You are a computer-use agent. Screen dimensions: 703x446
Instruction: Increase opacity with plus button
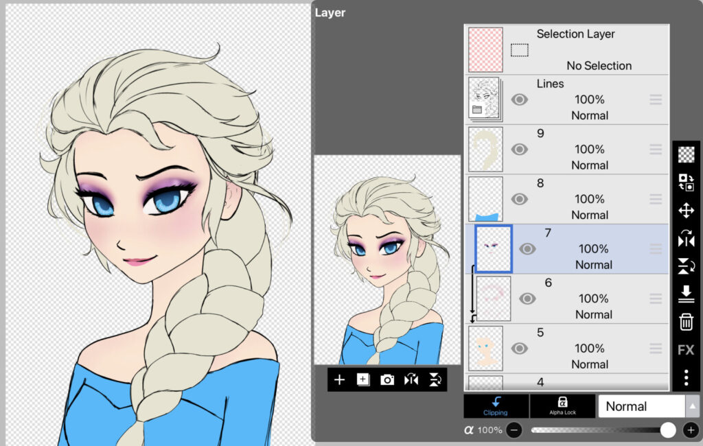[x=691, y=430]
